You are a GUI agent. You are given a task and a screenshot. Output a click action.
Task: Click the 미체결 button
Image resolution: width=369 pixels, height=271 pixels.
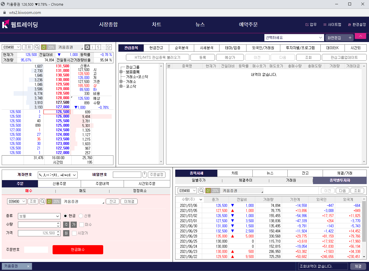(x=129, y=201)
